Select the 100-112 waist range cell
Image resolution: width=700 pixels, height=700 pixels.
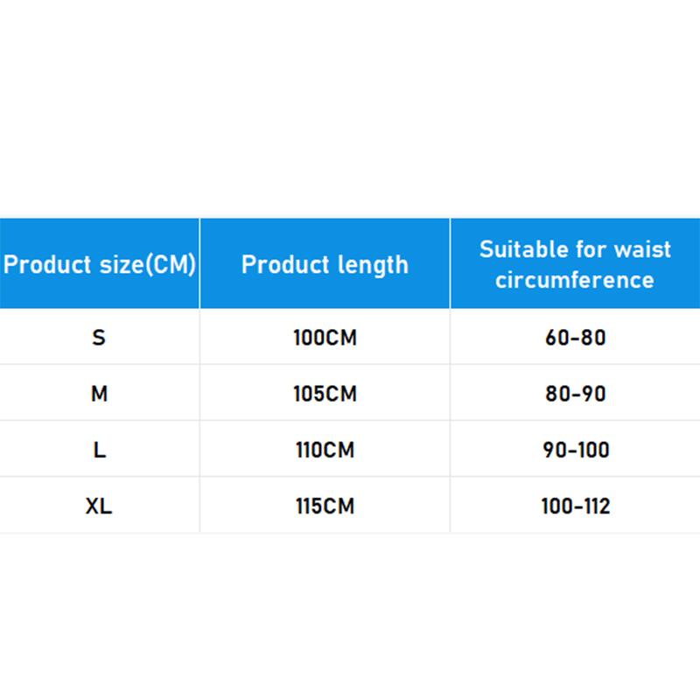(575, 506)
